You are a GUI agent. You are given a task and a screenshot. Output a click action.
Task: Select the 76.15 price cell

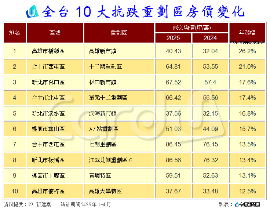click(210, 144)
